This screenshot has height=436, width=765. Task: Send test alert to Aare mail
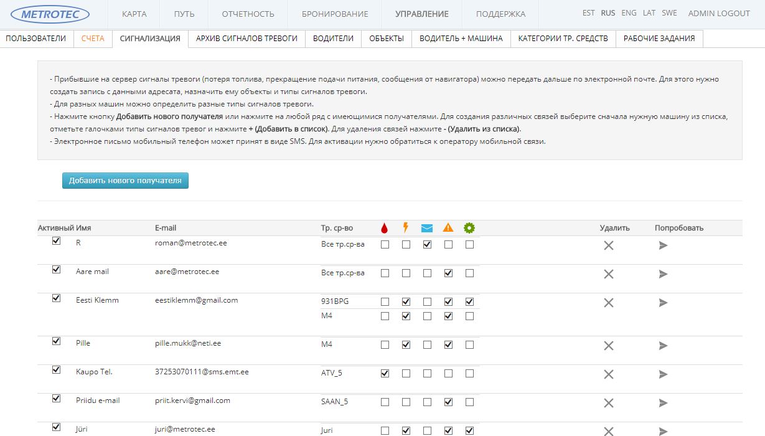(x=663, y=274)
